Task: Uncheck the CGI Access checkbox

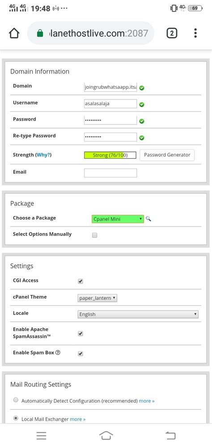Action: pyautogui.click(x=81, y=281)
